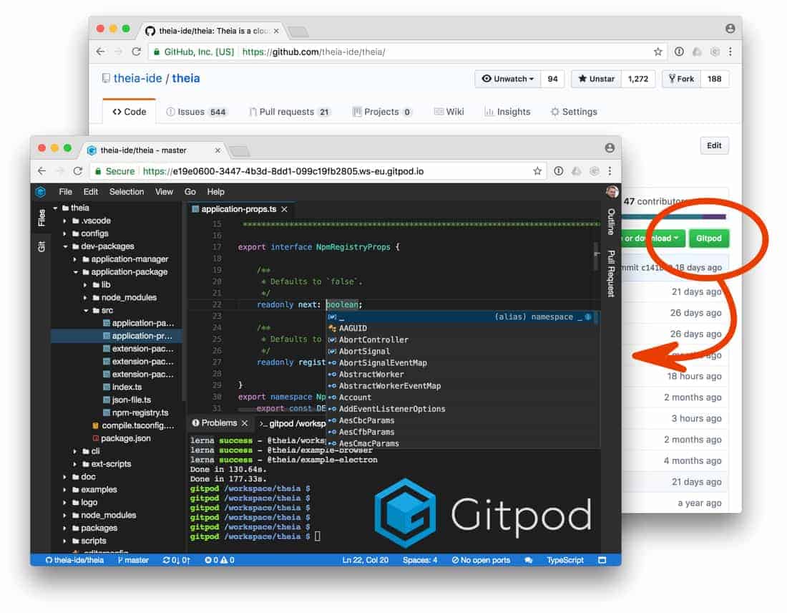Open the Projects tab on GitHub
The height and width of the screenshot is (613, 787).
[x=382, y=112]
